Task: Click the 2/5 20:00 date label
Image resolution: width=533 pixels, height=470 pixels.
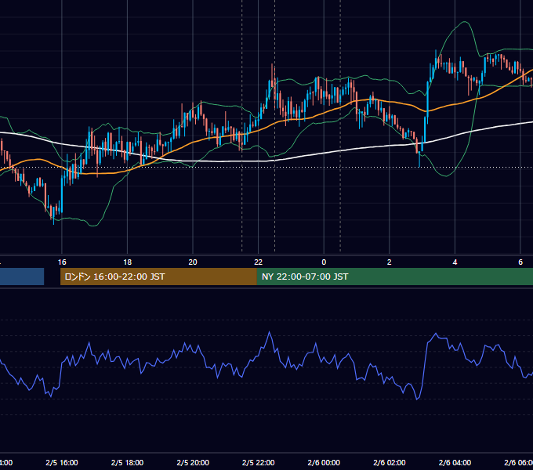Action: tap(193, 462)
